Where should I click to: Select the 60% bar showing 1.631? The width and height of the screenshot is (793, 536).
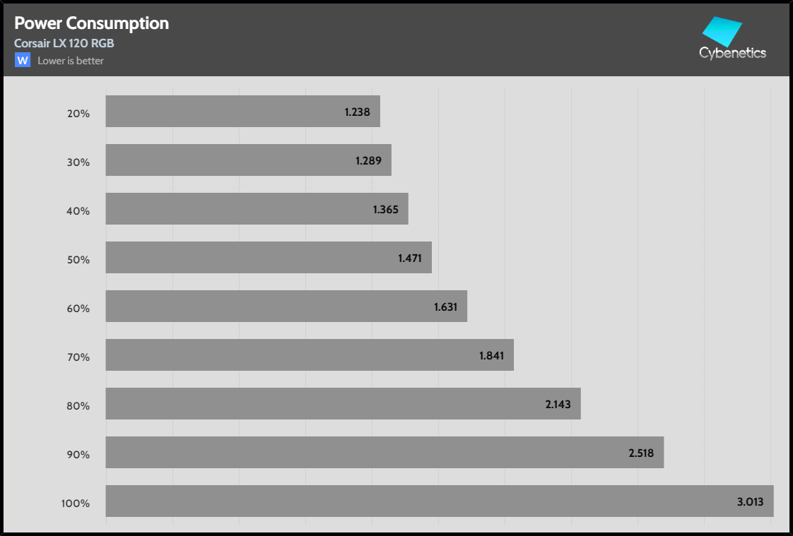point(286,306)
